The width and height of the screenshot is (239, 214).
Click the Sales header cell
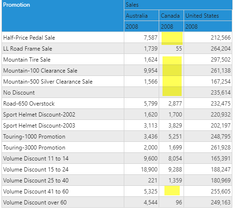[132, 5]
